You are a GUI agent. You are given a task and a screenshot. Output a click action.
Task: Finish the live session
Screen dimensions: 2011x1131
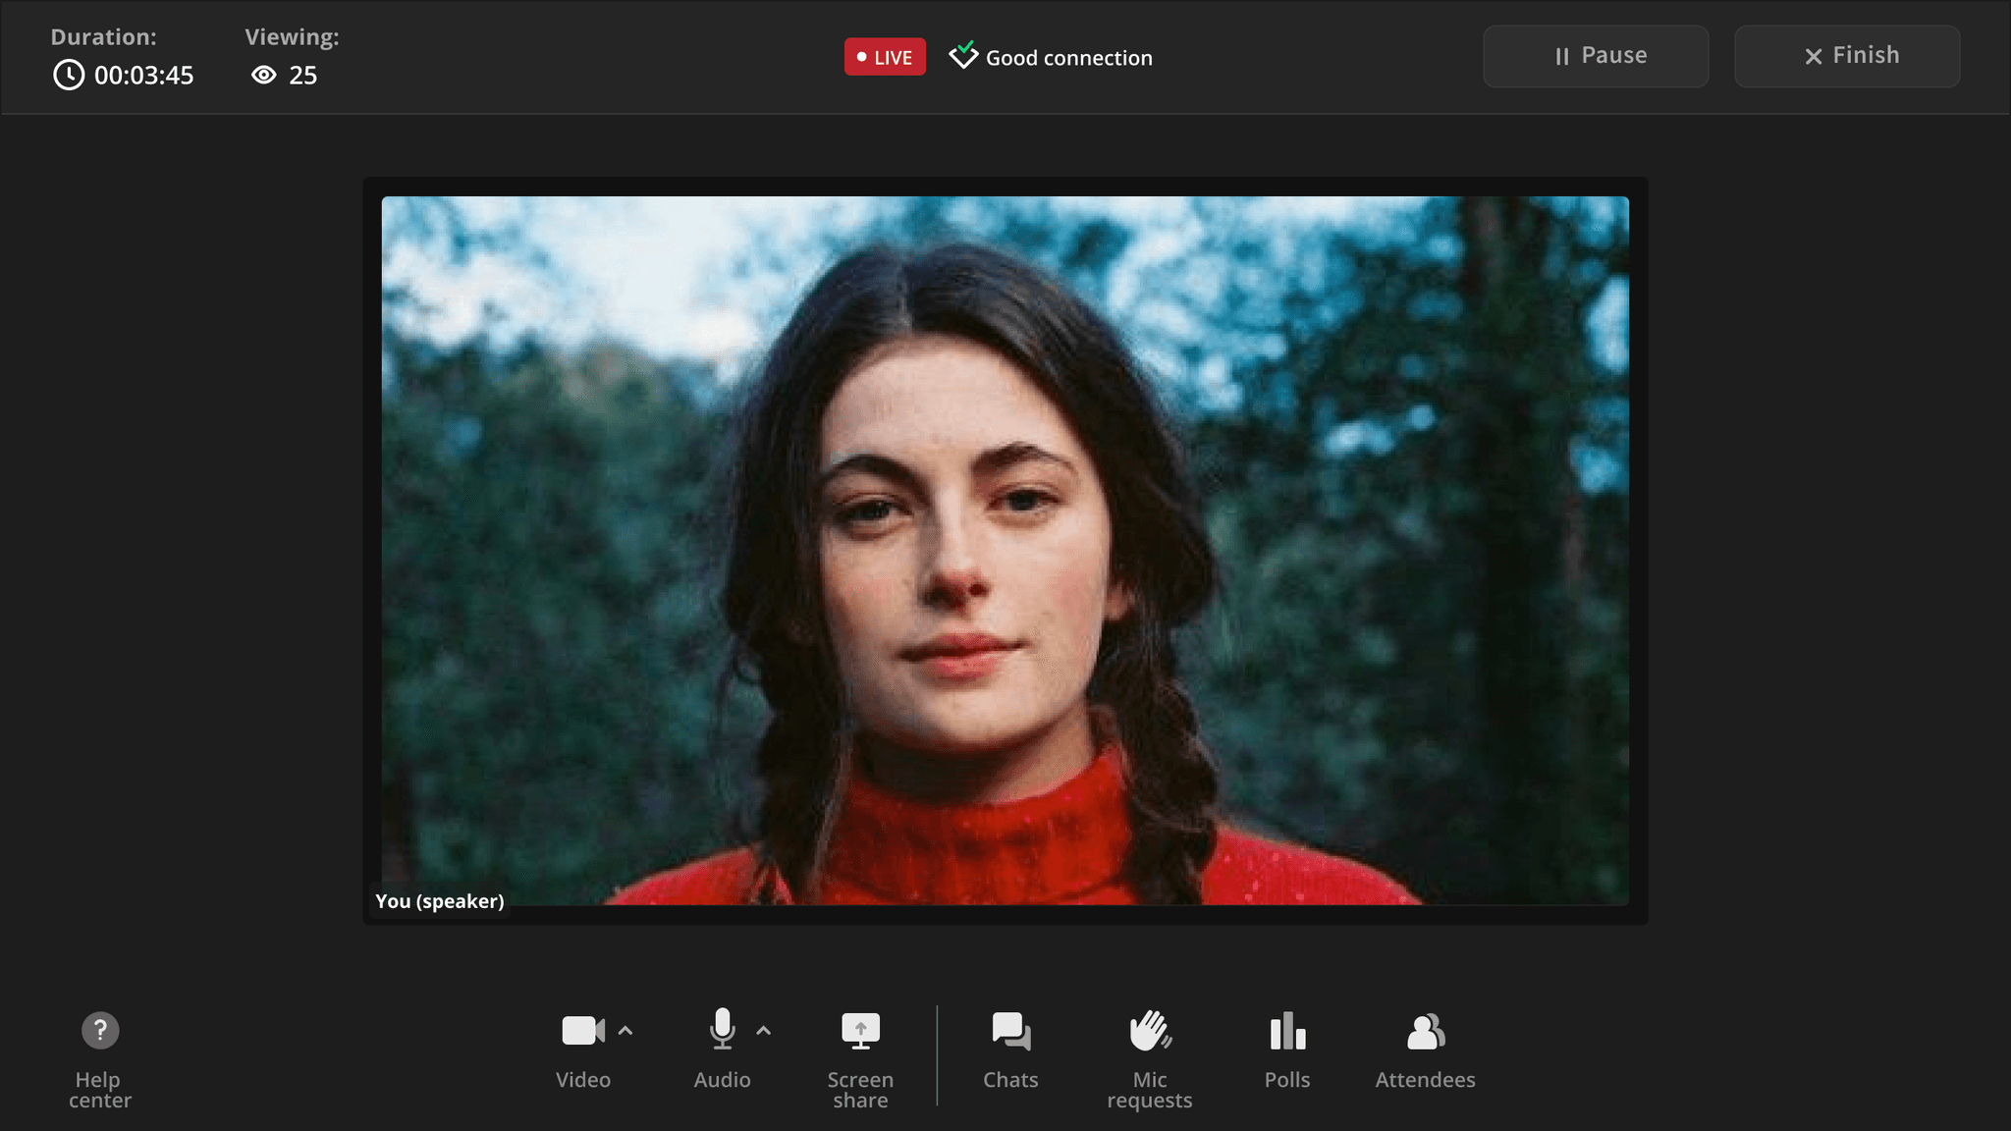(x=1847, y=56)
